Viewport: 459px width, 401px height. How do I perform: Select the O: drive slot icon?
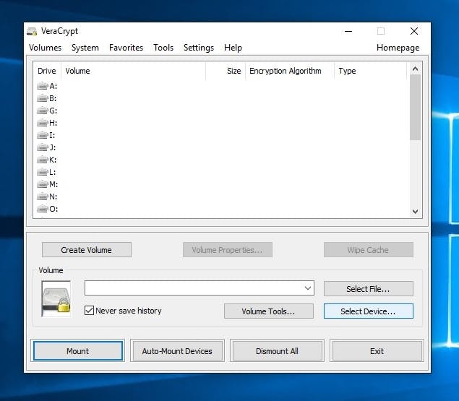point(43,209)
